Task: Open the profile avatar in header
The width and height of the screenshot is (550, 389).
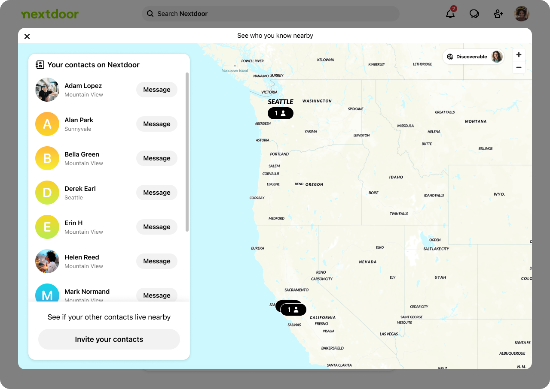Action: (521, 14)
